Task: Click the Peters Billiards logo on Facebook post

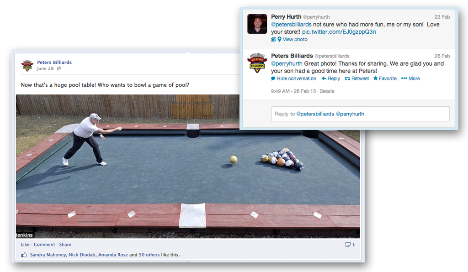Action: point(27,66)
